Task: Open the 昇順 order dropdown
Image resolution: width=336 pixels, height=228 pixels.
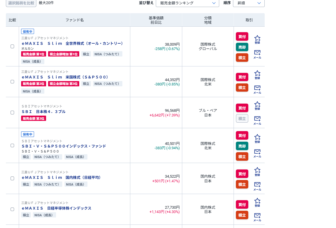Action: 249,3
